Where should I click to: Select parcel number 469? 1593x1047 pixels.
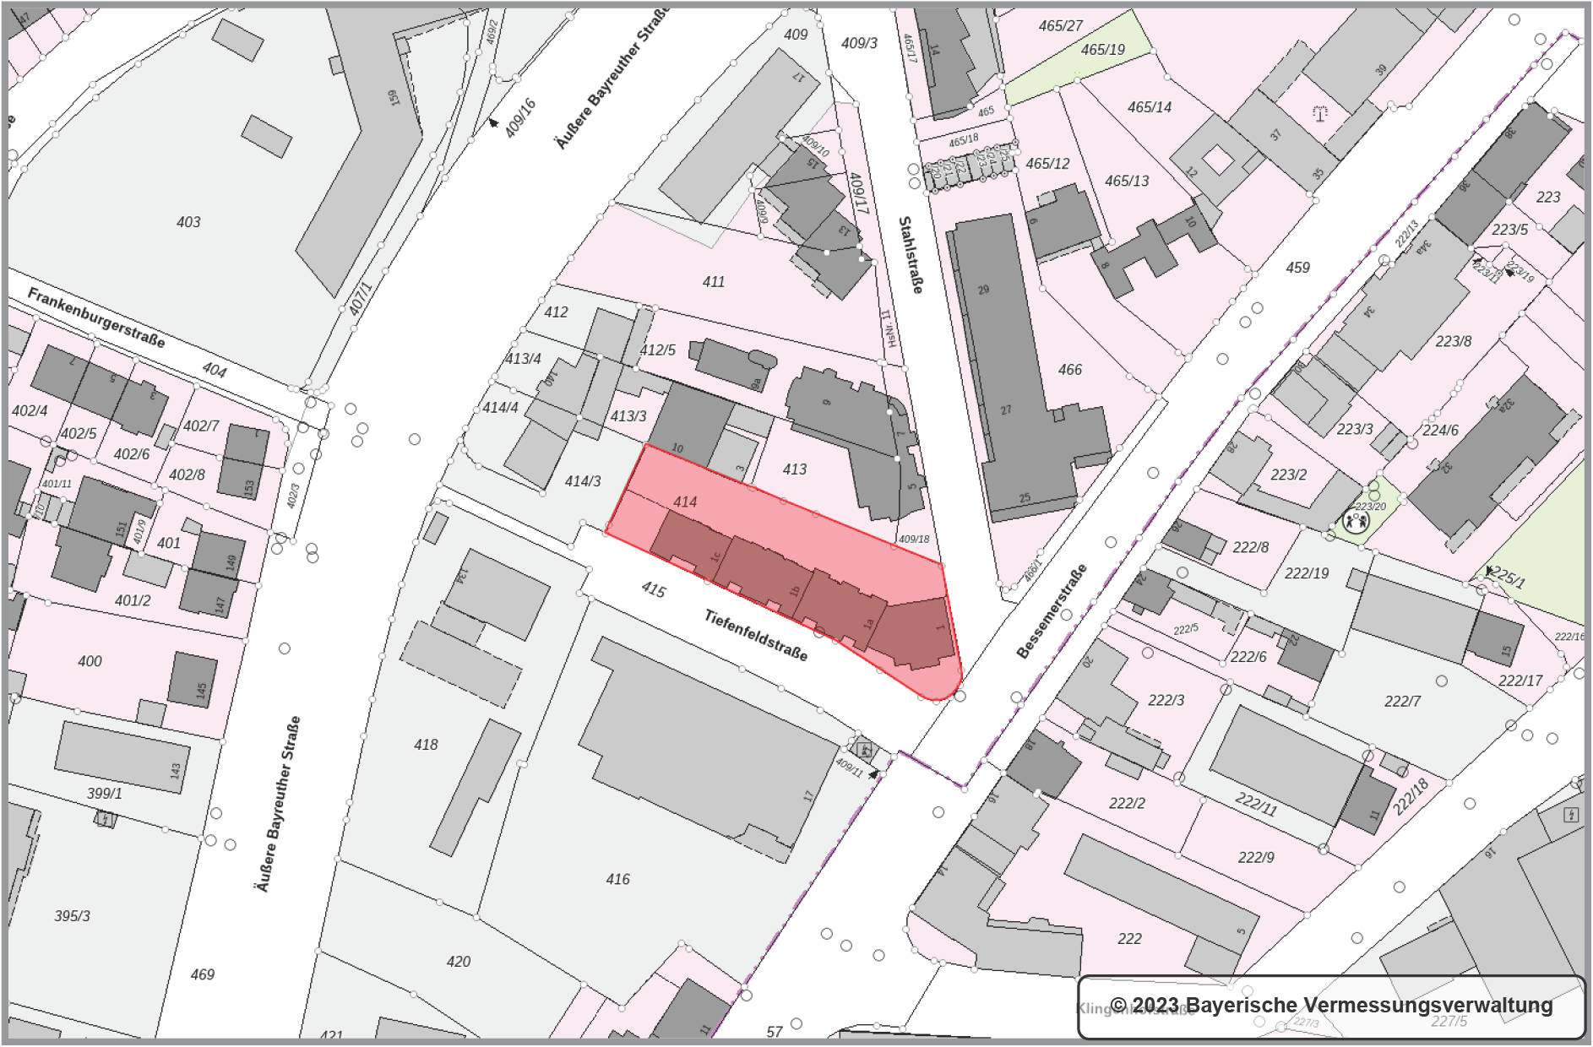[203, 974]
